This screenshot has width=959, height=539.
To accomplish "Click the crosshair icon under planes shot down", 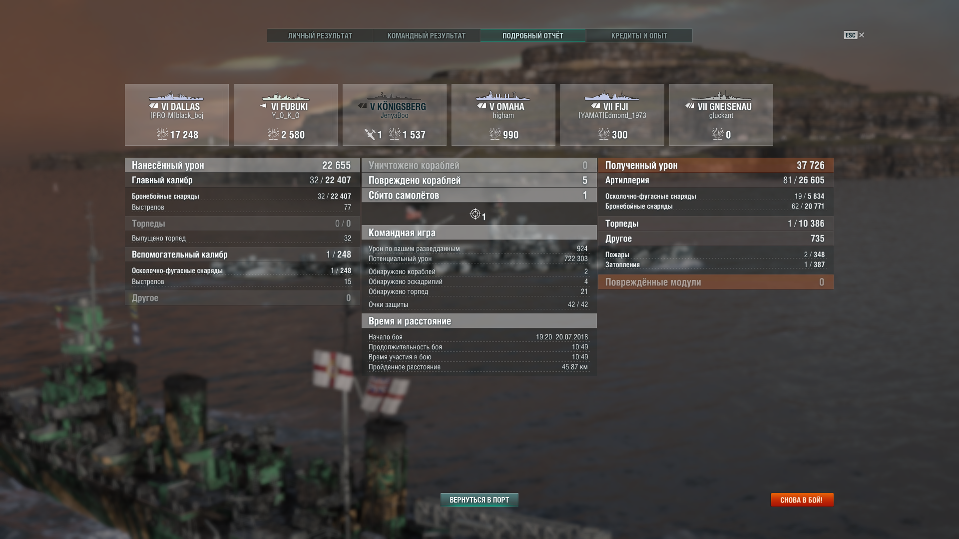I will point(475,214).
